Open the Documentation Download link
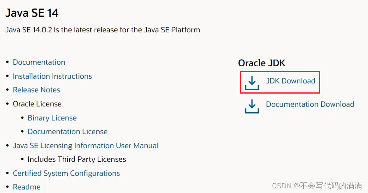Image resolution: width=368 pixels, height=193 pixels. pos(310,104)
